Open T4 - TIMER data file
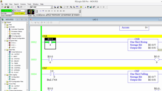This screenshot has width=162, height=91. click(x=13, y=63)
